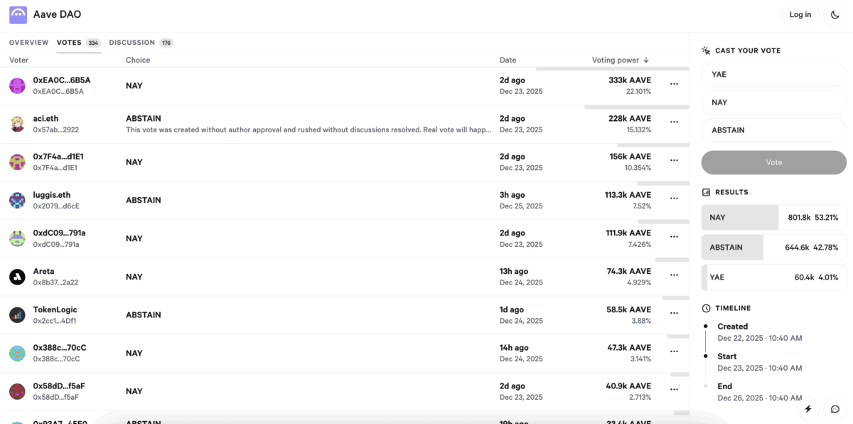Toggle dark mode with the moon icon
This screenshot has height=424, width=853.
[835, 15]
